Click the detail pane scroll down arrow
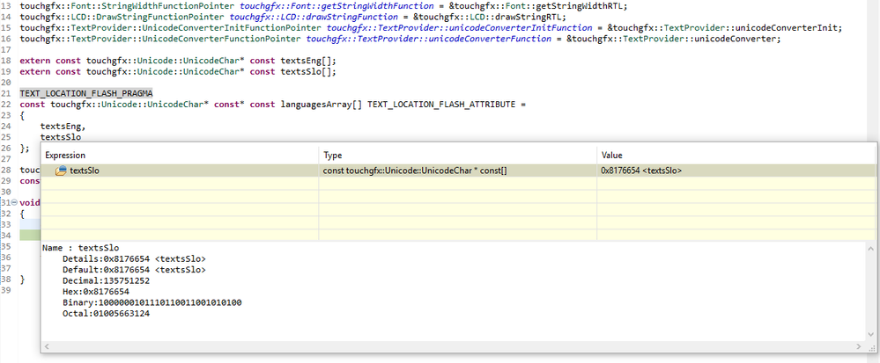 870,334
